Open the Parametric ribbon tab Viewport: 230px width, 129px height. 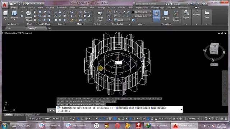[62, 8]
